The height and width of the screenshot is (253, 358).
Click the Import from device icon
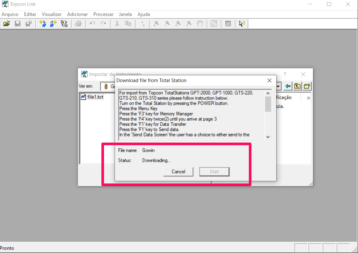pyautogui.click(x=42, y=23)
